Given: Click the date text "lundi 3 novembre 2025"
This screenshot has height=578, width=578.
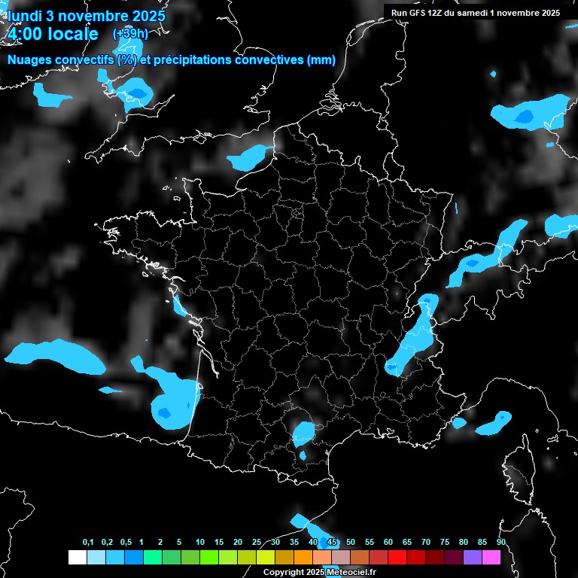Looking at the screenshot, I should 87,16.
